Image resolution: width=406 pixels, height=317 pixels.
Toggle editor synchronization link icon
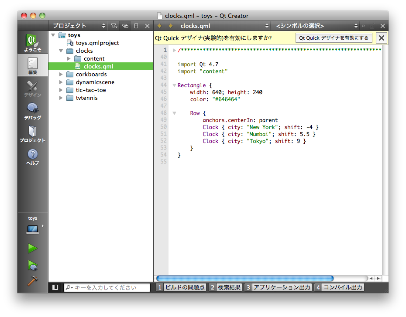125,26
